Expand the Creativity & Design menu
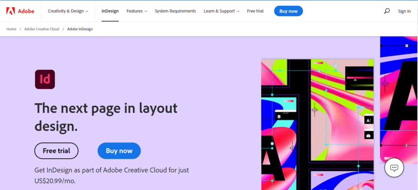Screen dimensions: 418x190 point(68,11)
